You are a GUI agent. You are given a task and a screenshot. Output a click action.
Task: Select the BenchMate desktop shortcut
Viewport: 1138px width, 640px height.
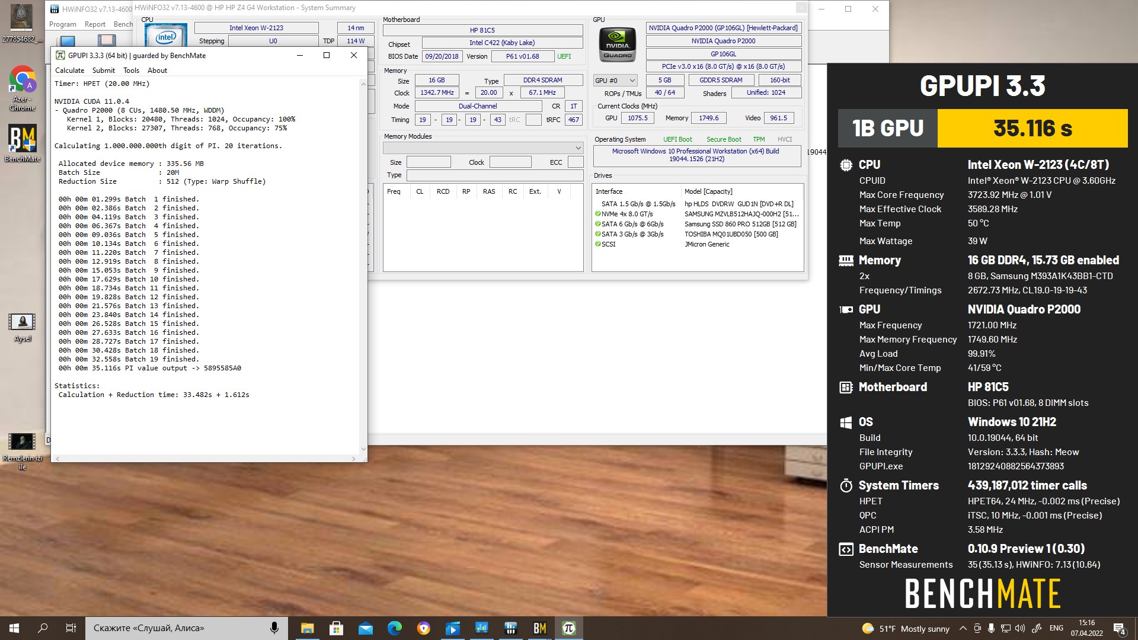pyautogui.click(x=22, y=143)
